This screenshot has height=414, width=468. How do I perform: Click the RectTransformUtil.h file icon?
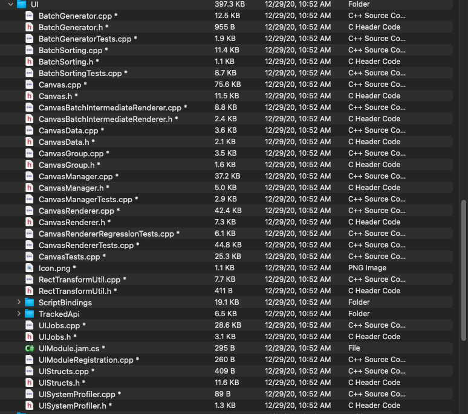pos(29,291)
